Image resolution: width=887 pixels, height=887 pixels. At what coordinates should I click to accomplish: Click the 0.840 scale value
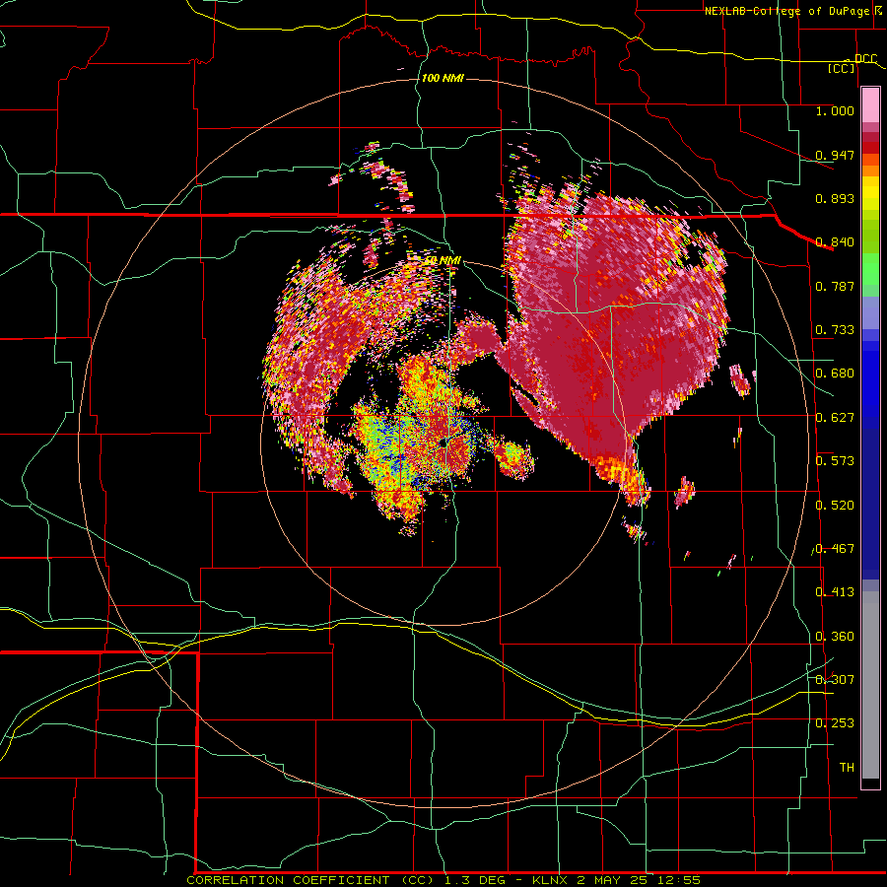click(835, 242)
